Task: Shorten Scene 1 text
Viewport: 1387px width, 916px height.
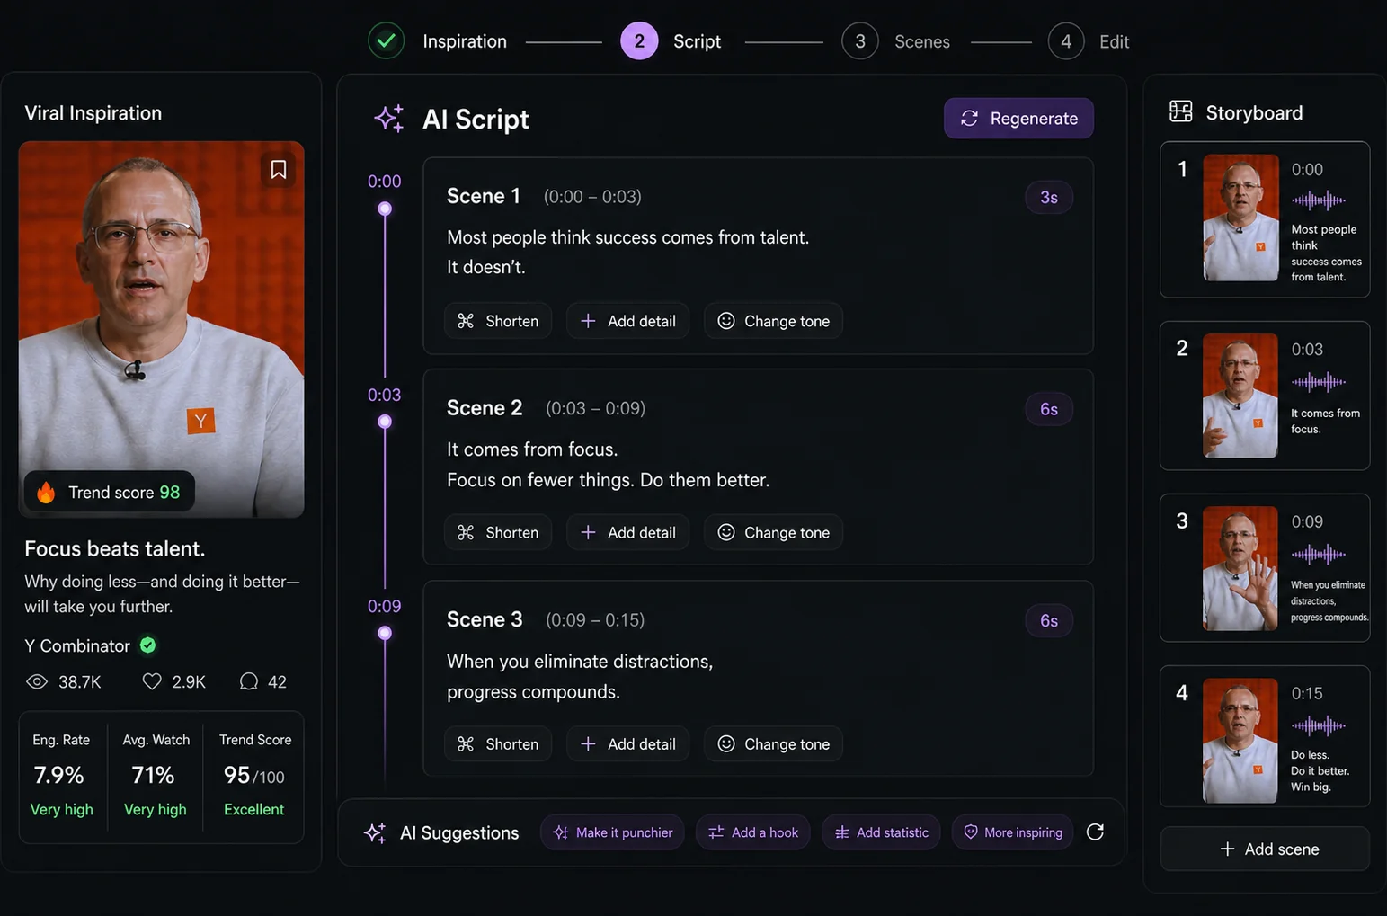Action: click(x=498, y=321)
